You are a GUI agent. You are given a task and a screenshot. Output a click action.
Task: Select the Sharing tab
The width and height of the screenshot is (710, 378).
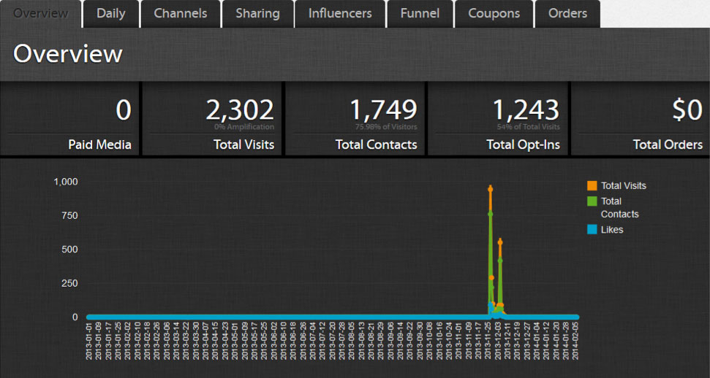[x=257, y=13]
